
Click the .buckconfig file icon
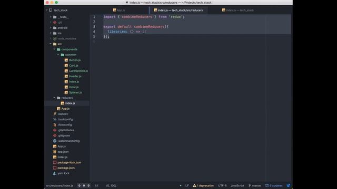tap(55, 119)
